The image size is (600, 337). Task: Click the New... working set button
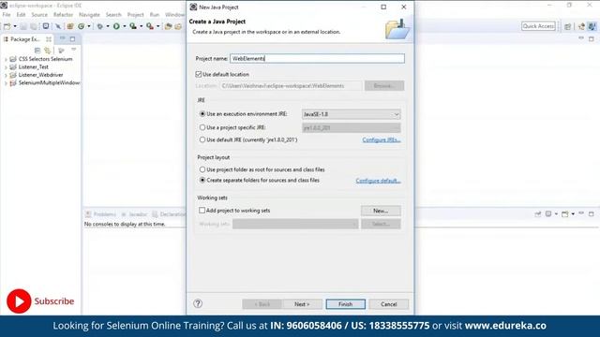(381, 211)
